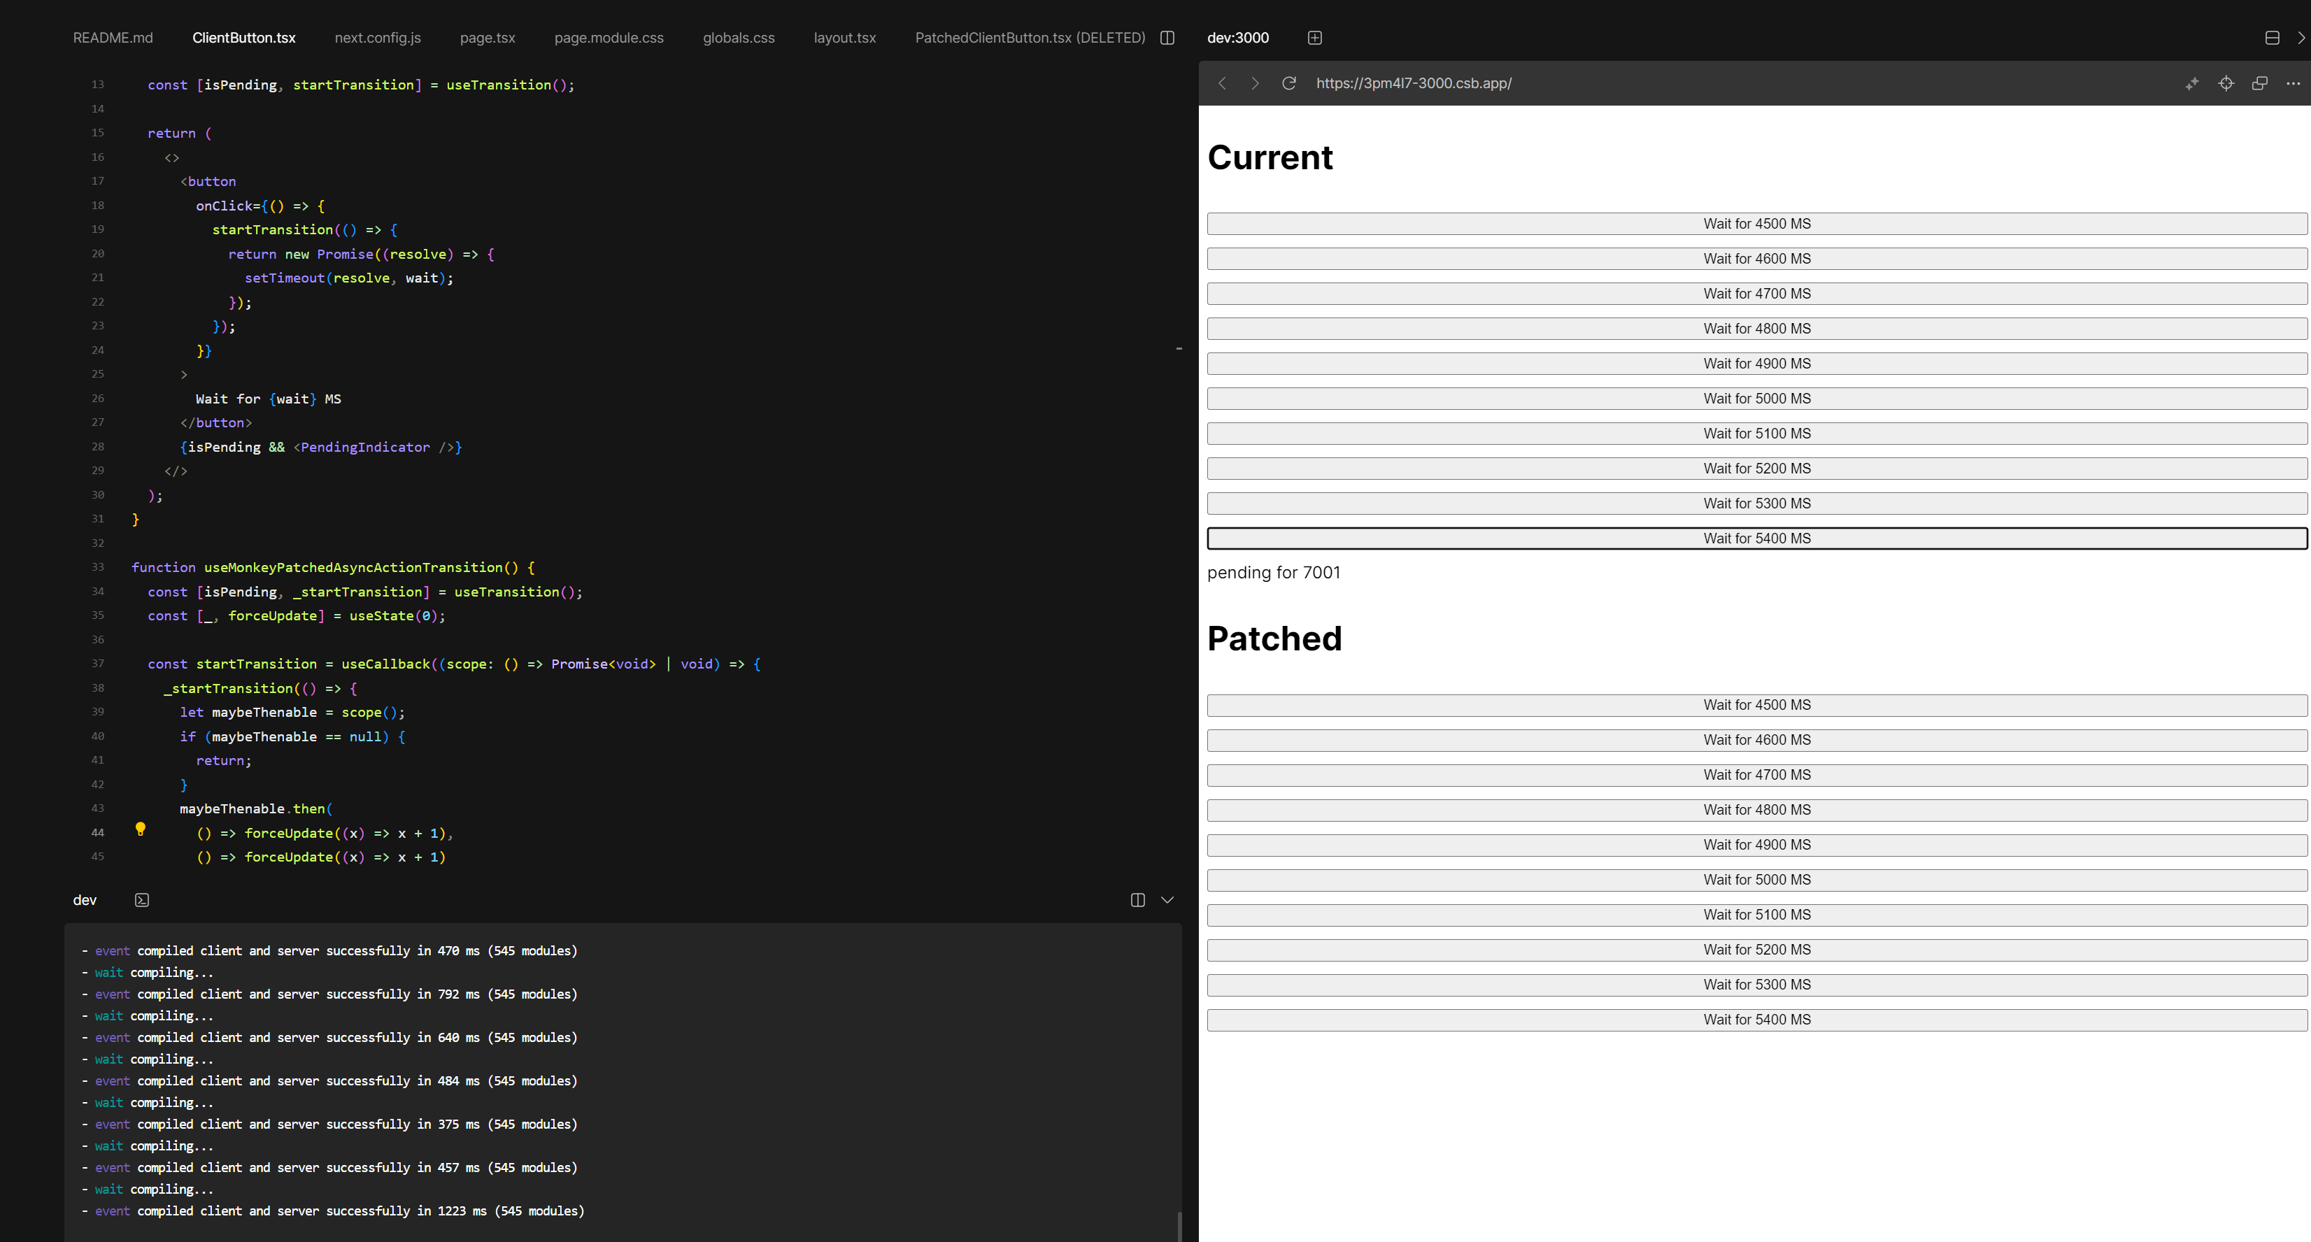The width and height of the screenshot is (2311, 1242).
Task: Click Patched section Wait for 4900 MS button
Action: [x=1756, y=845]
